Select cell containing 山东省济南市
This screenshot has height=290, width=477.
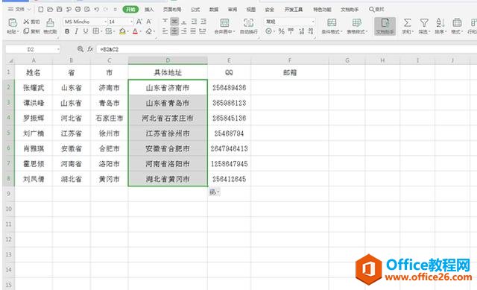[168, 88]
